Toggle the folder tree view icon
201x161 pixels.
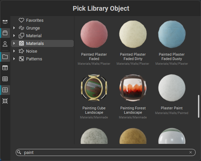coord(5,57)
